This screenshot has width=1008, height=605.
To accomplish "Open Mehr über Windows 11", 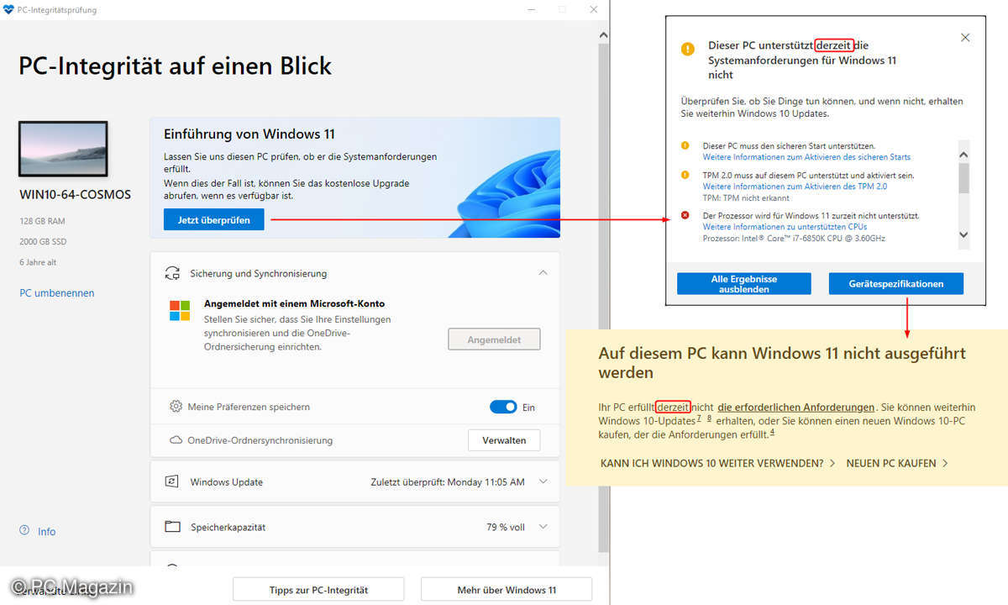I will 507,589.
